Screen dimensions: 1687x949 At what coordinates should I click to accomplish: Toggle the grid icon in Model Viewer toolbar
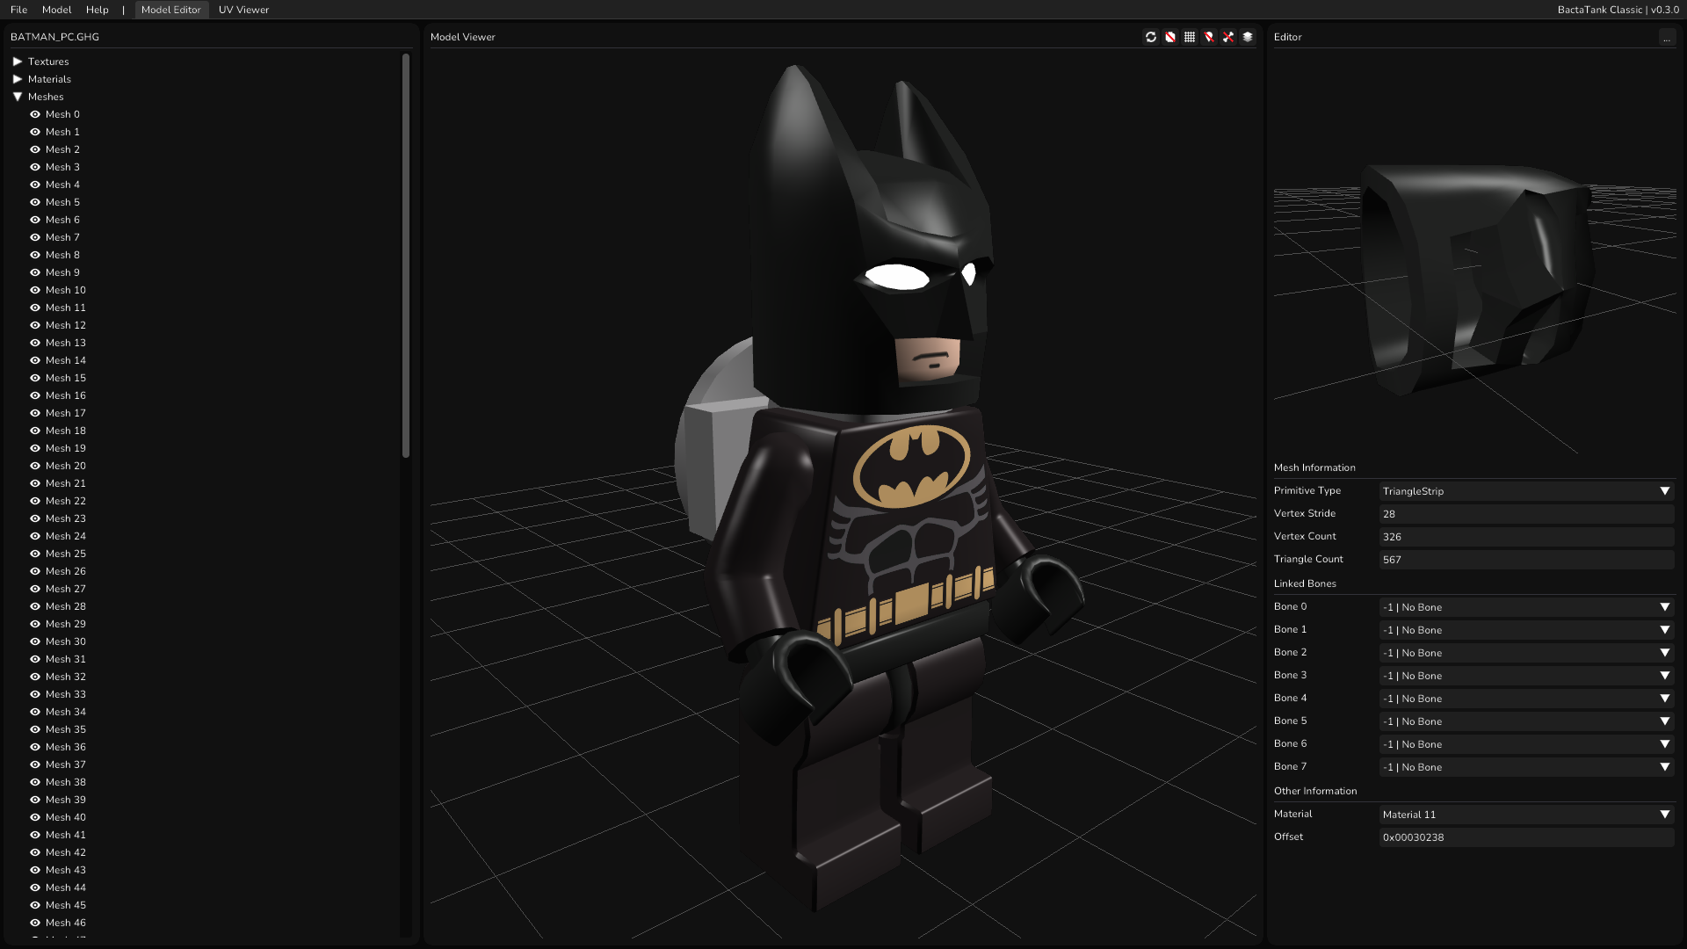[1190, 37]
